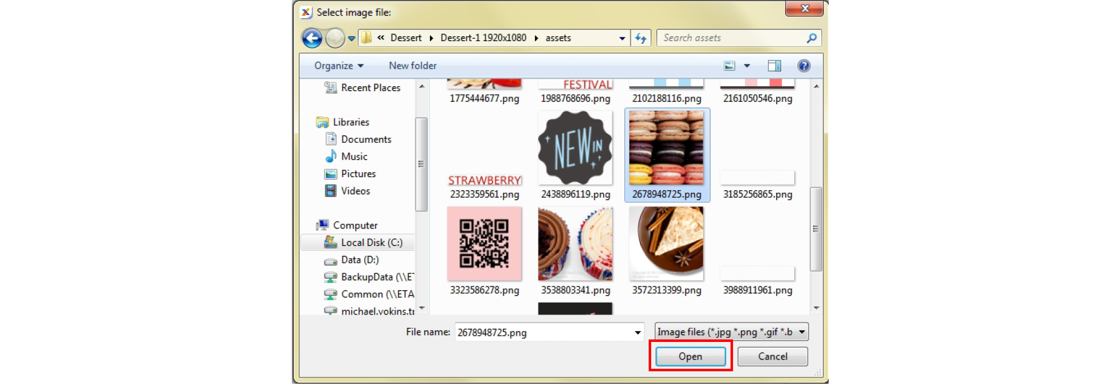The width and height of the screenshot is (1103, 385).
Task: Expand the file type filter dropdown
Action: [802, 332]
